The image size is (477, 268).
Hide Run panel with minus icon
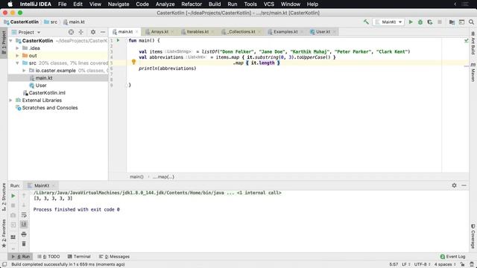464,185
